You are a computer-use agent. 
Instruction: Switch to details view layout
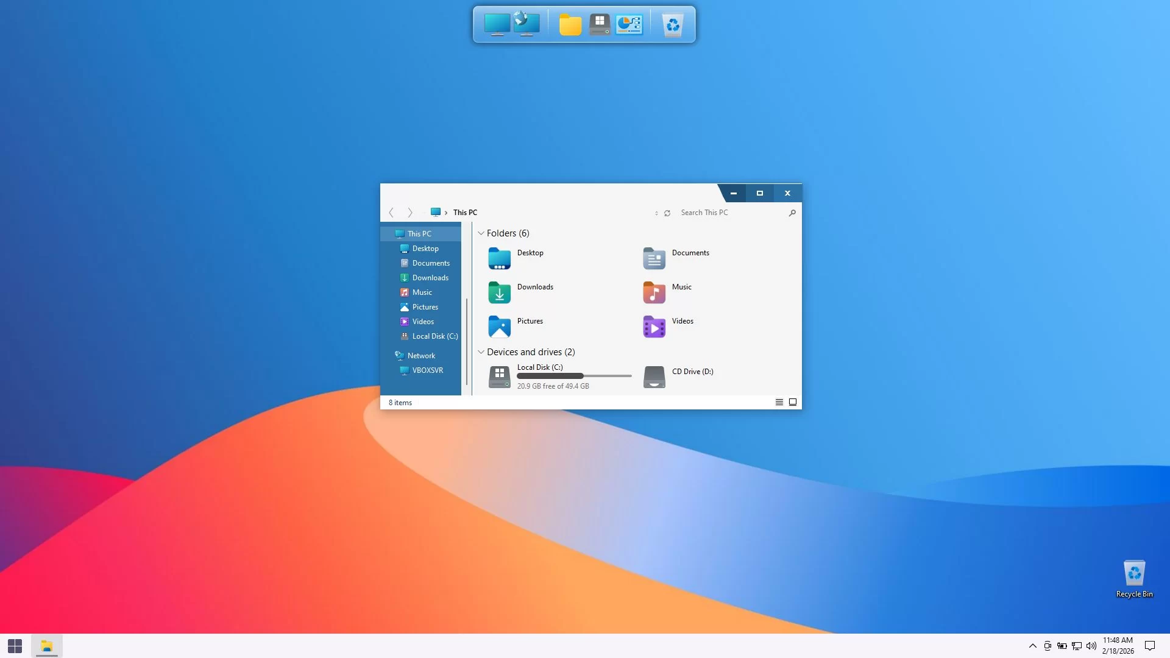pos(779,402)
